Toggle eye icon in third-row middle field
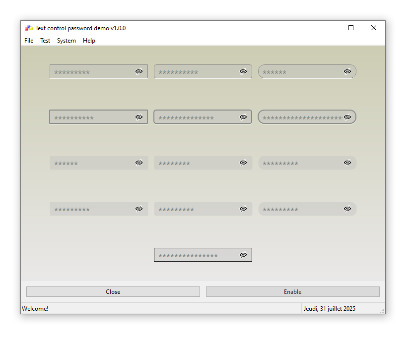 (x=243, y=163)
